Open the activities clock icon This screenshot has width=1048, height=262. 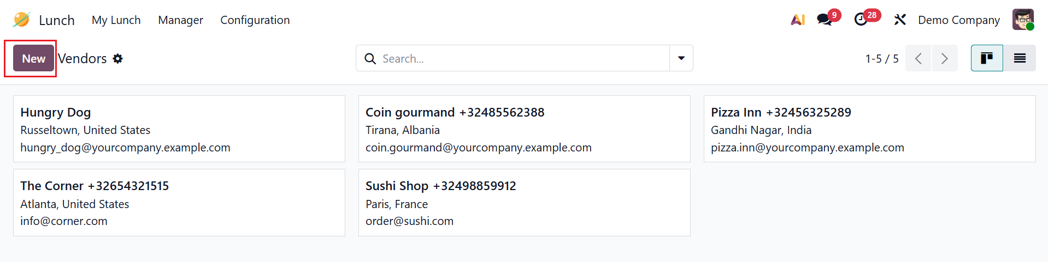point(861,20)
